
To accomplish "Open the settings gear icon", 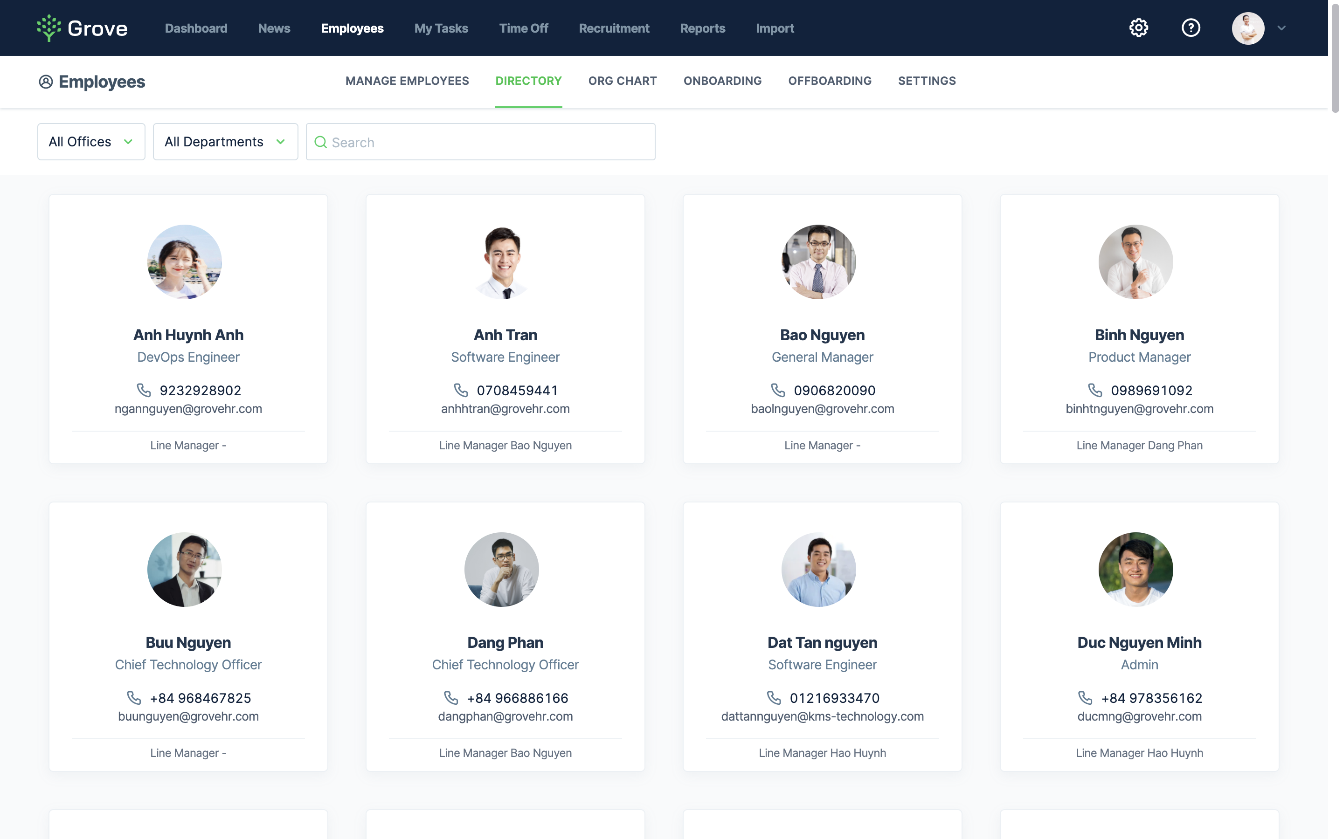I will click(x=1138, y=28).
